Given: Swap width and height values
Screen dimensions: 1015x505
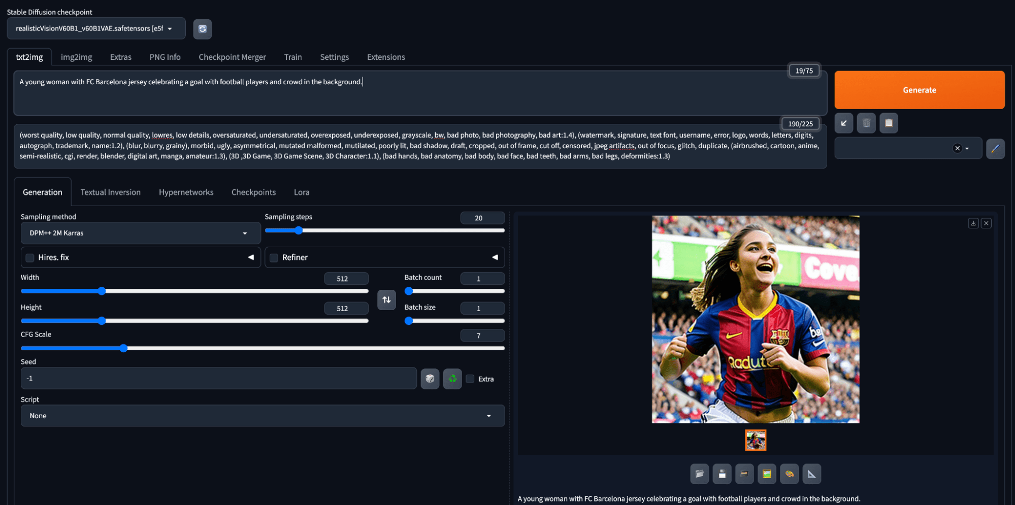Looking at the screenshot, I should tap(386, 299).
